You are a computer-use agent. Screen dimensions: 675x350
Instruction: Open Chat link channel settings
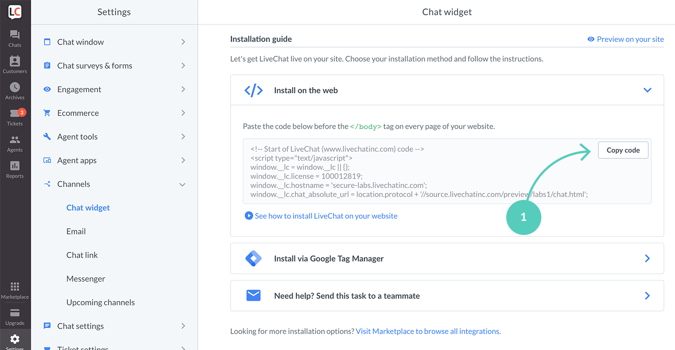82,255
